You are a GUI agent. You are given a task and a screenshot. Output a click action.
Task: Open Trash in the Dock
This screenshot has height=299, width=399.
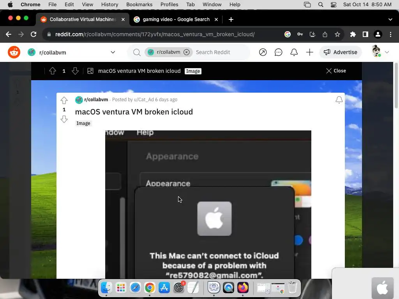pos(293,288)
